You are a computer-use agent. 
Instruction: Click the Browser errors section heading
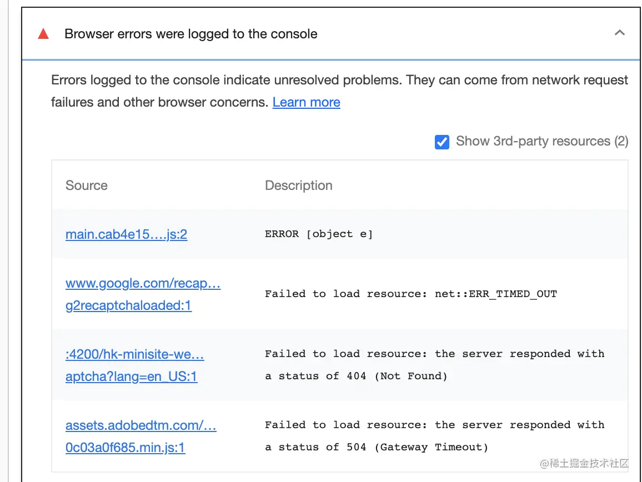(x=191, y=34)
